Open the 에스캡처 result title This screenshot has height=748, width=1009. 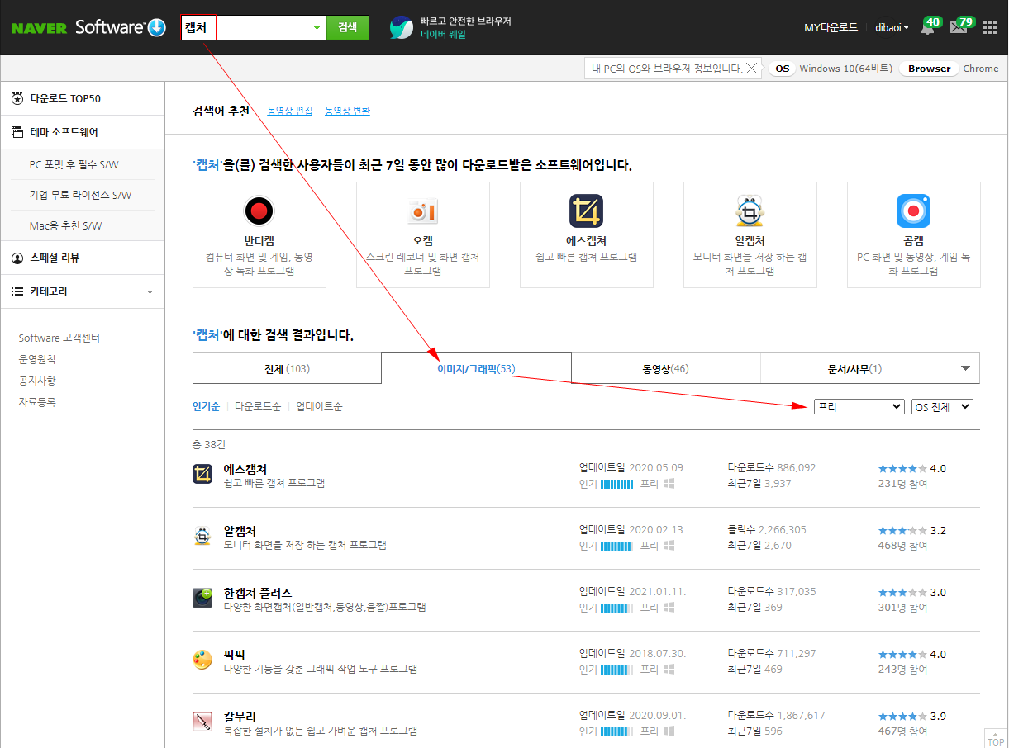[245, 469]
